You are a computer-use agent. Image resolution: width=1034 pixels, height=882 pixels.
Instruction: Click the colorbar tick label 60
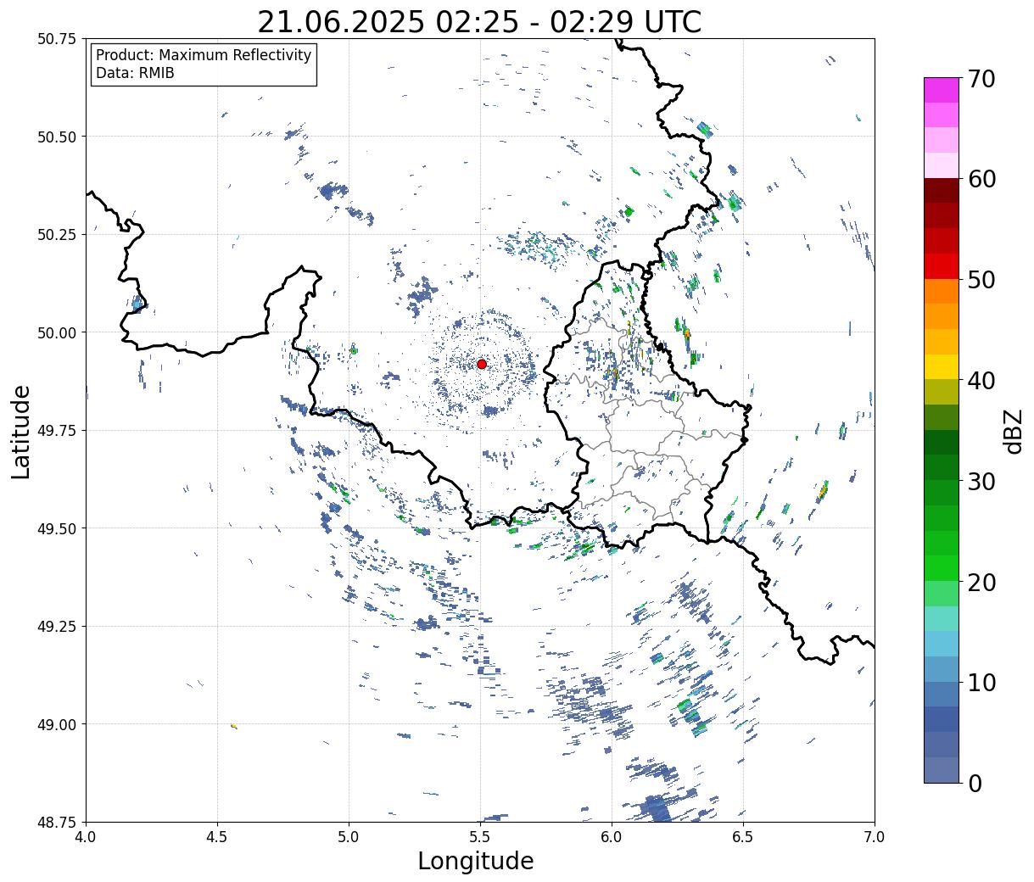(983, 179)
